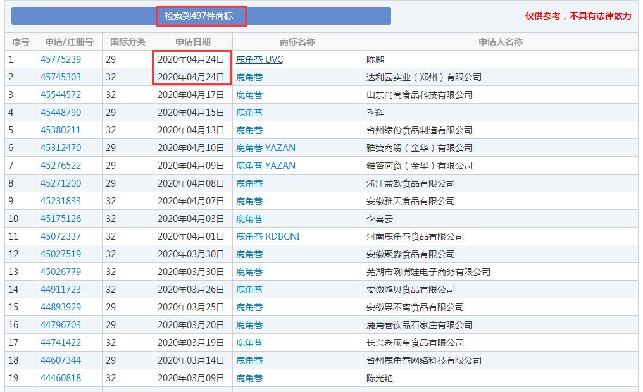Open registration number 44607344 link

(x=61, y=360)
